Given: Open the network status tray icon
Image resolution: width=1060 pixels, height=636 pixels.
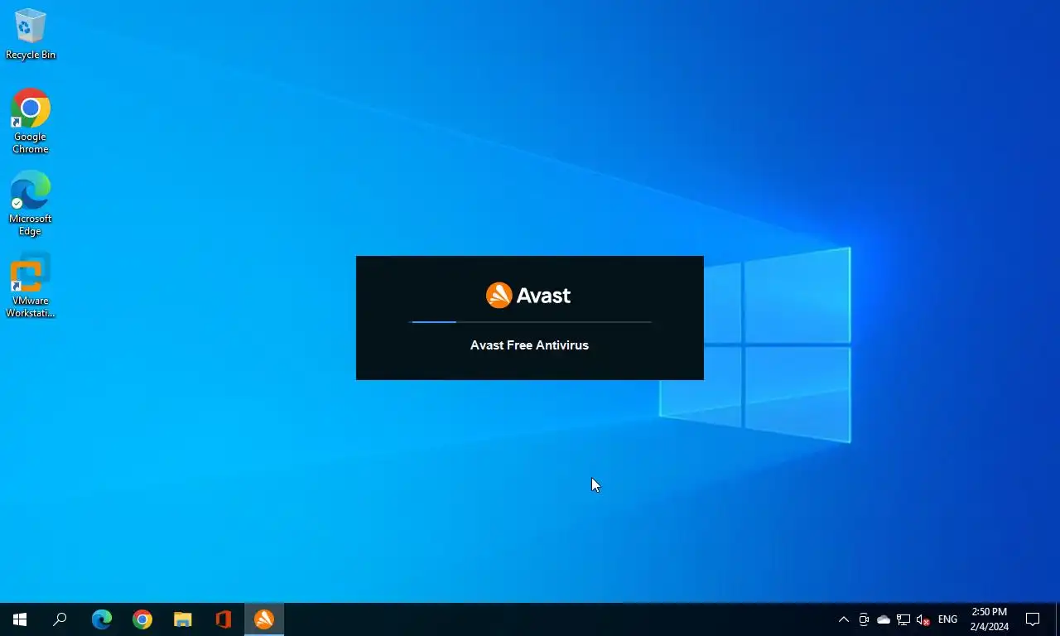Looking at the screenshot, I should pyautogui.click(x=903, y=619).
